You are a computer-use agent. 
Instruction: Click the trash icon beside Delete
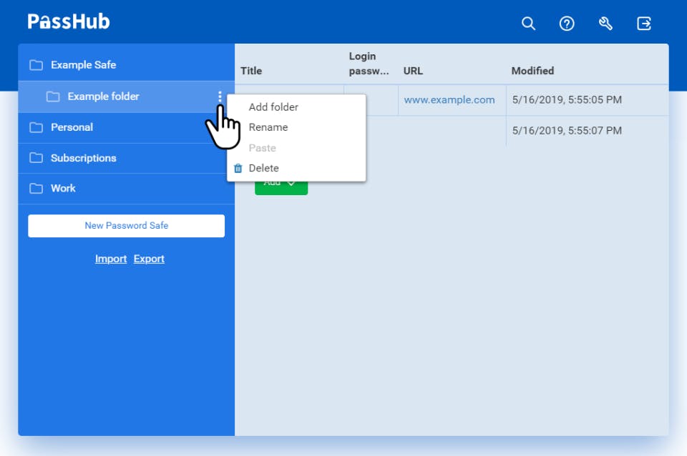tap(238, 168)
